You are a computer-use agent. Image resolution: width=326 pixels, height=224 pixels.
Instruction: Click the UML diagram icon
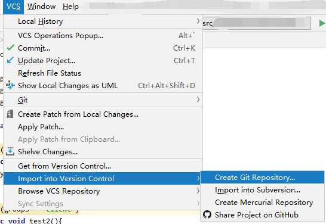(x=10, y=85)
